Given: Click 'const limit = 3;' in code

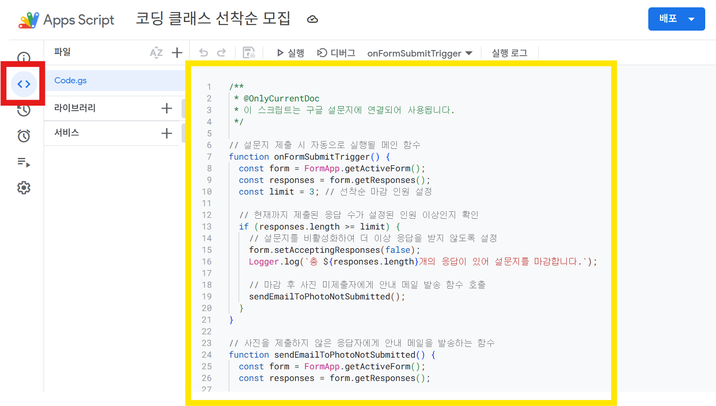Looking at the screenshot, I should point(279,192).
